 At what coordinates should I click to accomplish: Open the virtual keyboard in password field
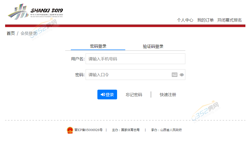tap(174, 75)
